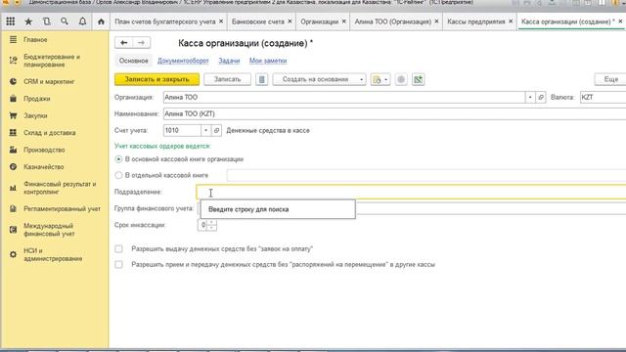
Task: Switch to Касса организации (создание) tab
Action: (567, 22)
